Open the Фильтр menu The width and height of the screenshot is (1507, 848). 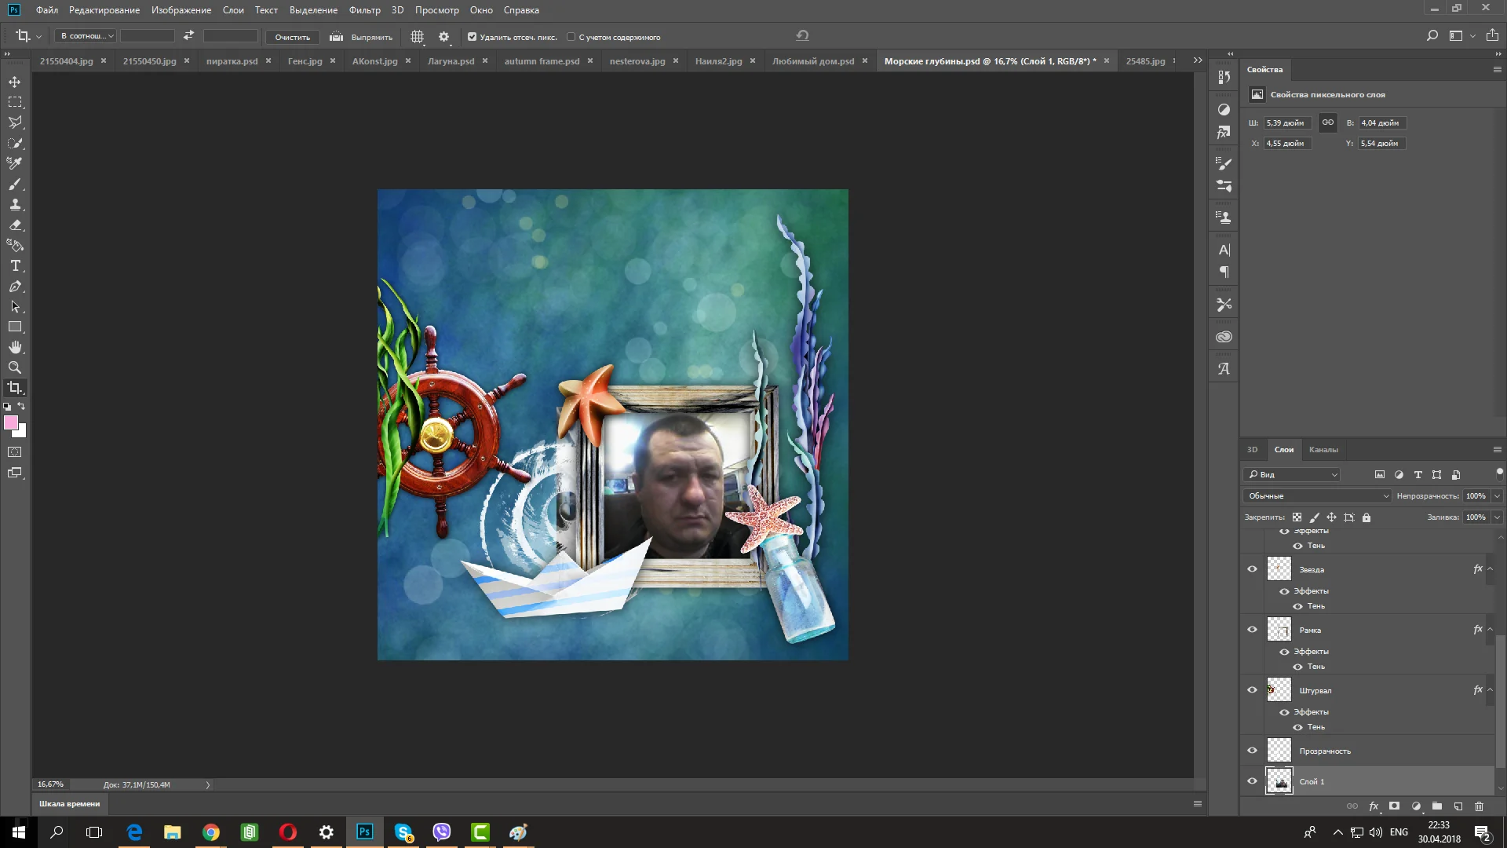(364, 10)
